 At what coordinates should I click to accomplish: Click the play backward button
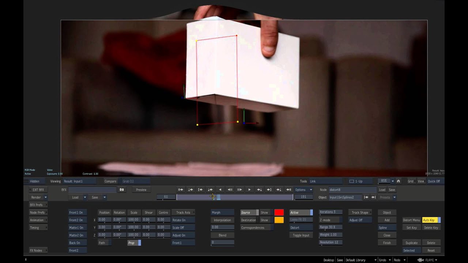[220, 190]
